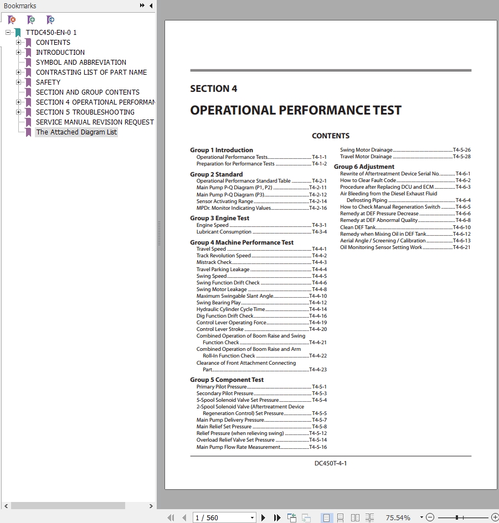Click the previous view icon
This screenshot has height=523, width=499.
(x=292, y=517)
